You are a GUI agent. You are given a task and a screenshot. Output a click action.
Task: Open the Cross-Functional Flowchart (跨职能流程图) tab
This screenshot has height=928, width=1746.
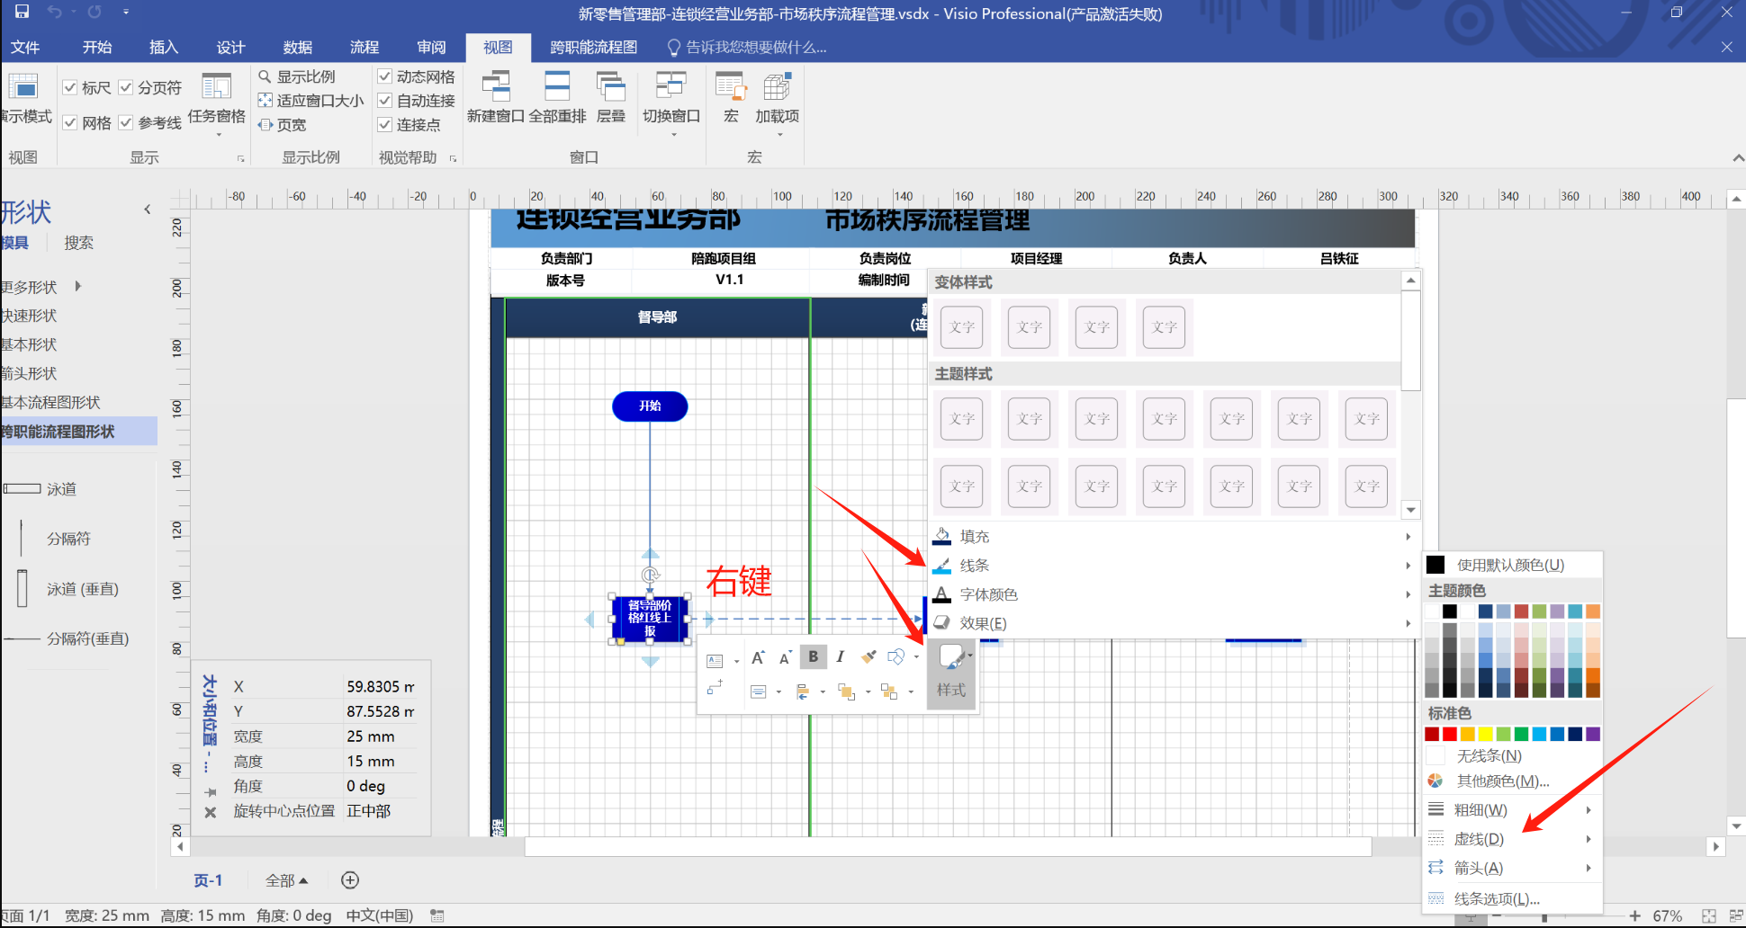(x=593, y=47)
